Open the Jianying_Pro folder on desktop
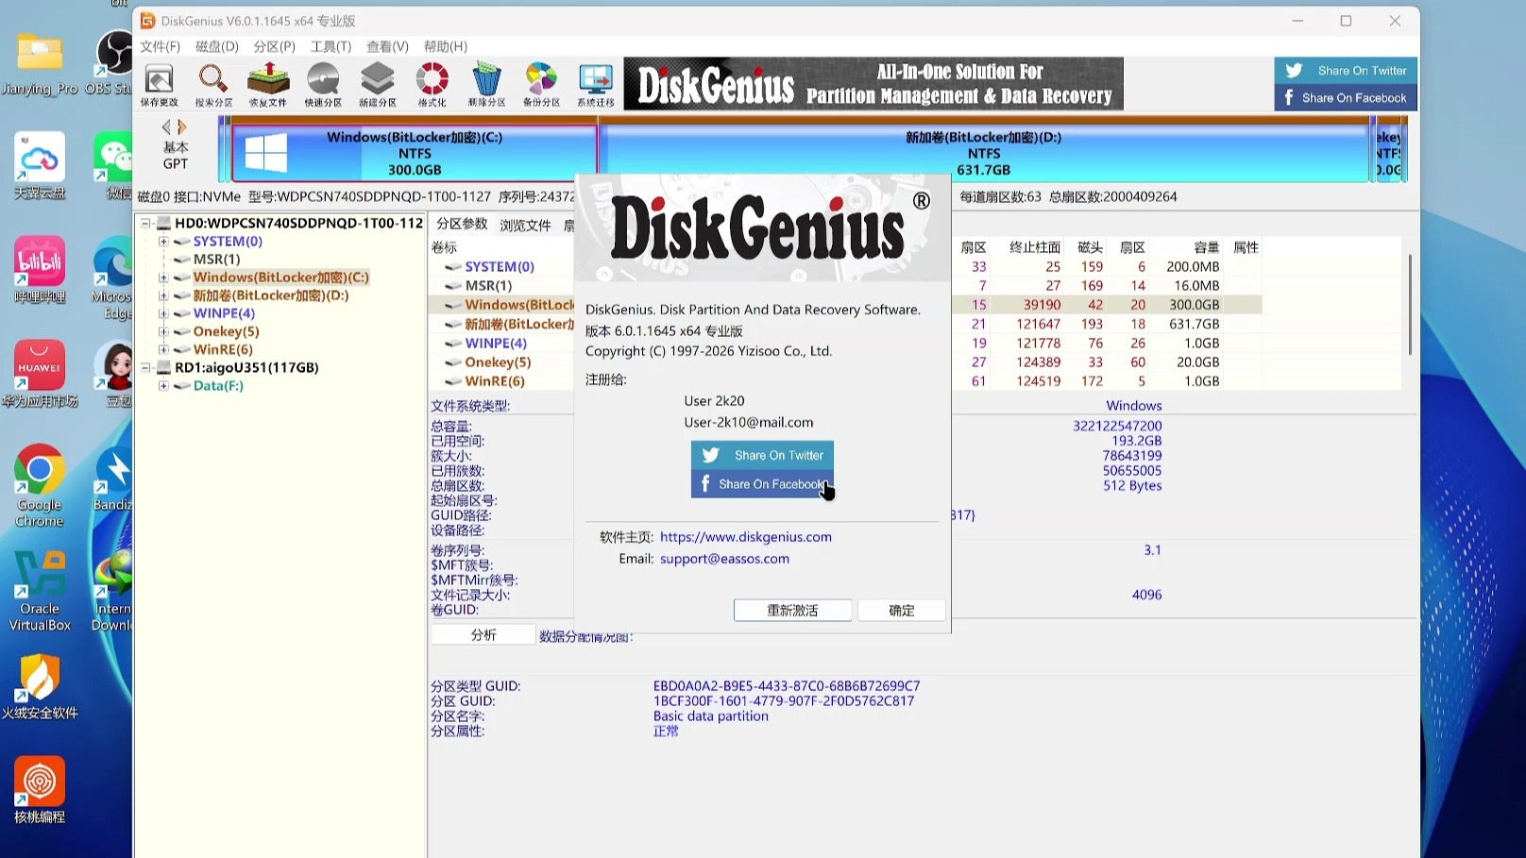 39,63
